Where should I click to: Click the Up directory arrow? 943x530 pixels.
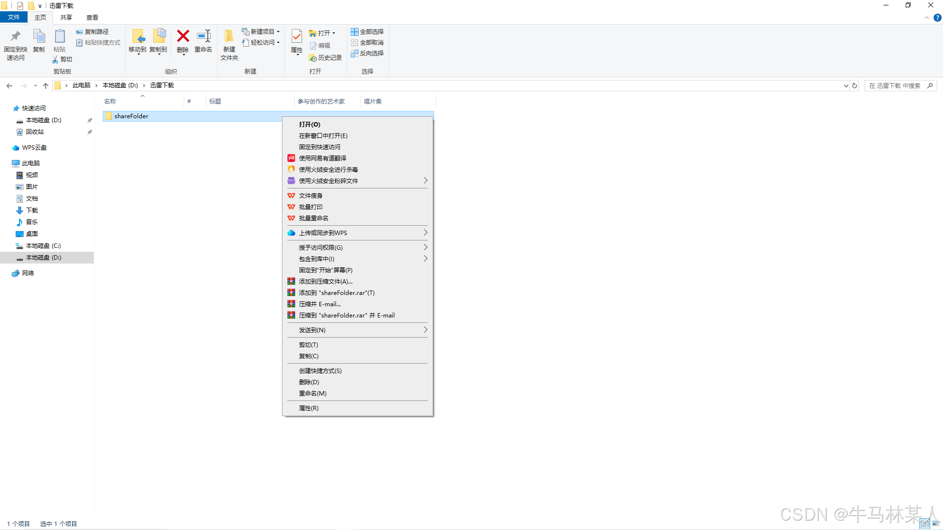46,86
